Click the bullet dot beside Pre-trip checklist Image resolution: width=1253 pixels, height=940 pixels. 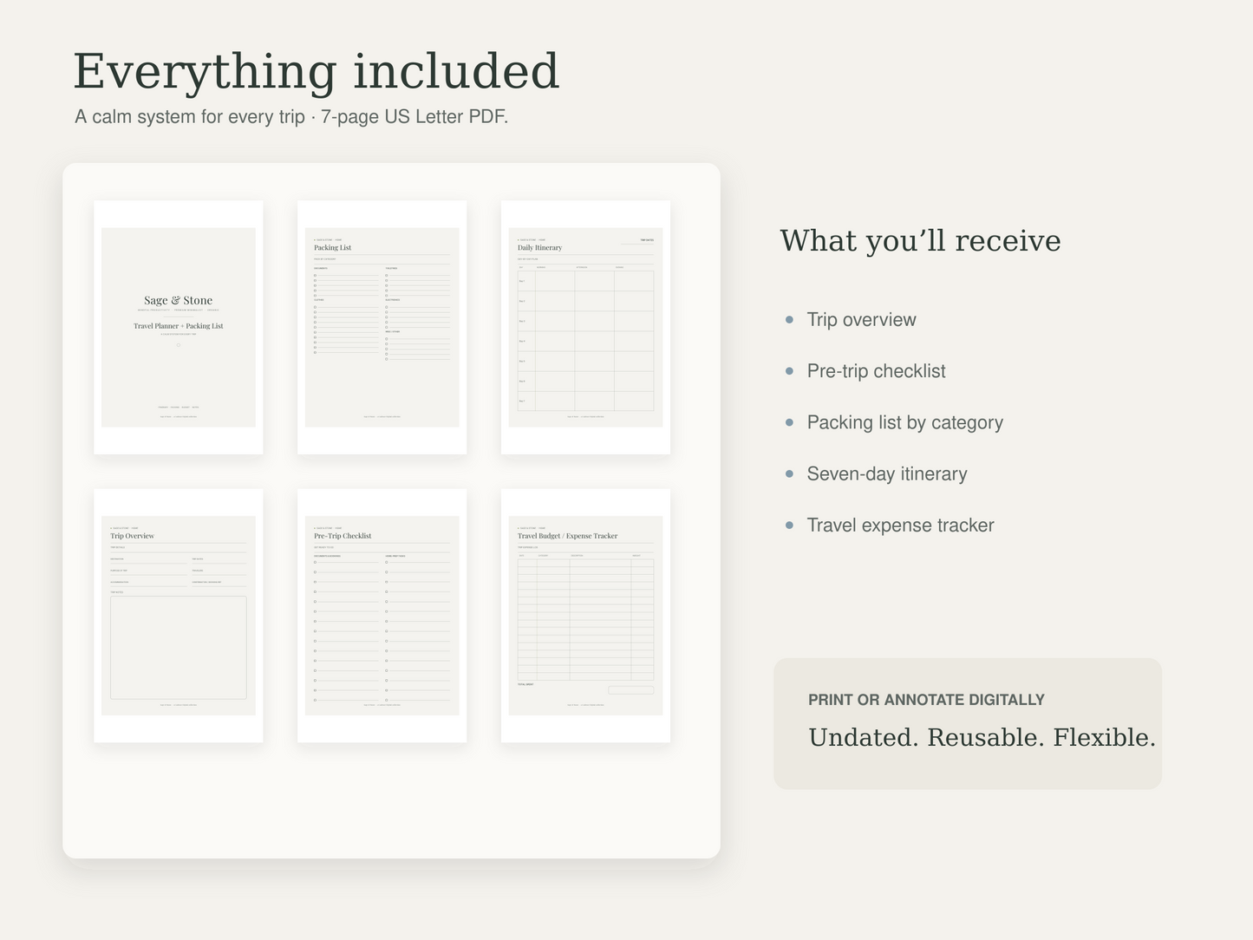pyautogui.click(x=789, y=371)
